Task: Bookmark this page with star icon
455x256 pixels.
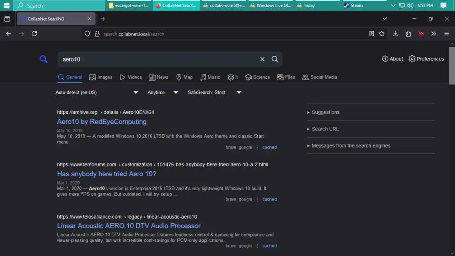Action: pyautogui.click(x=381, y=34)
